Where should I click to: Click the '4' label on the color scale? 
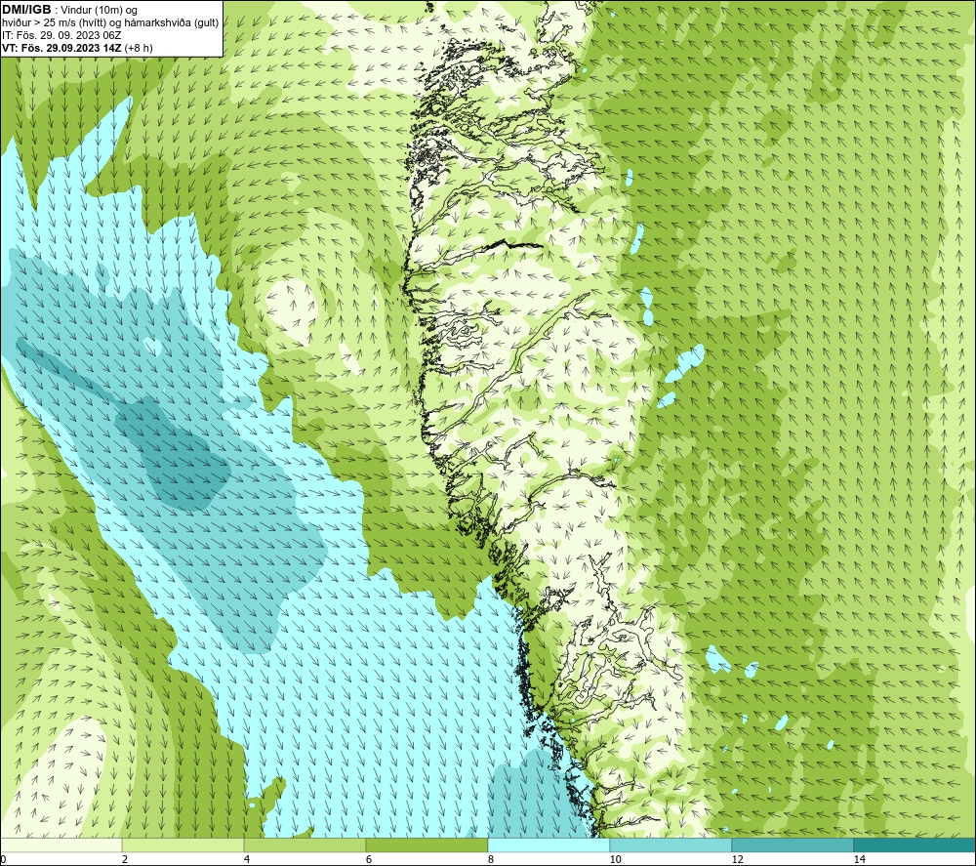pos(247,859)
